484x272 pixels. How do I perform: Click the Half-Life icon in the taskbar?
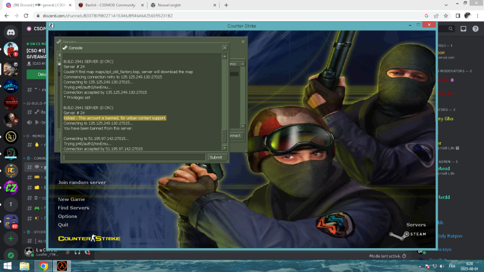(x=63, y=266)
